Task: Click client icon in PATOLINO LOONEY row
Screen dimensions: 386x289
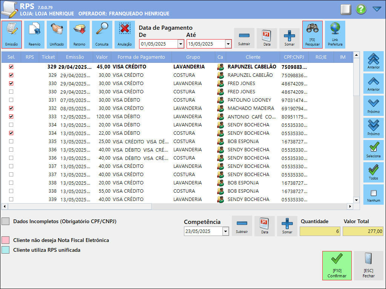Action: coord(220,100)
